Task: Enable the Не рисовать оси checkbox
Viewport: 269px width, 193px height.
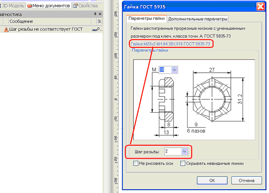Action: (x=136, y=164)
